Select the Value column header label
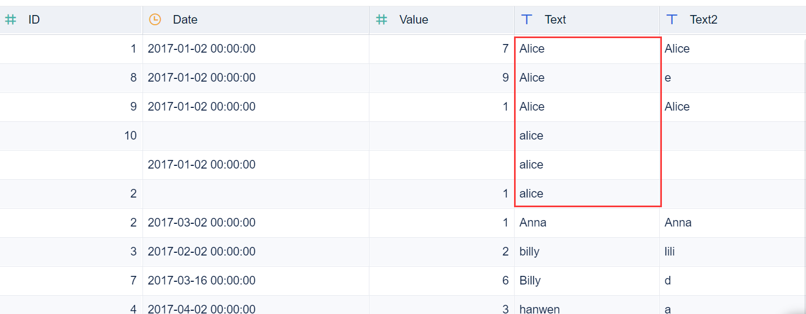 point(413,20)
